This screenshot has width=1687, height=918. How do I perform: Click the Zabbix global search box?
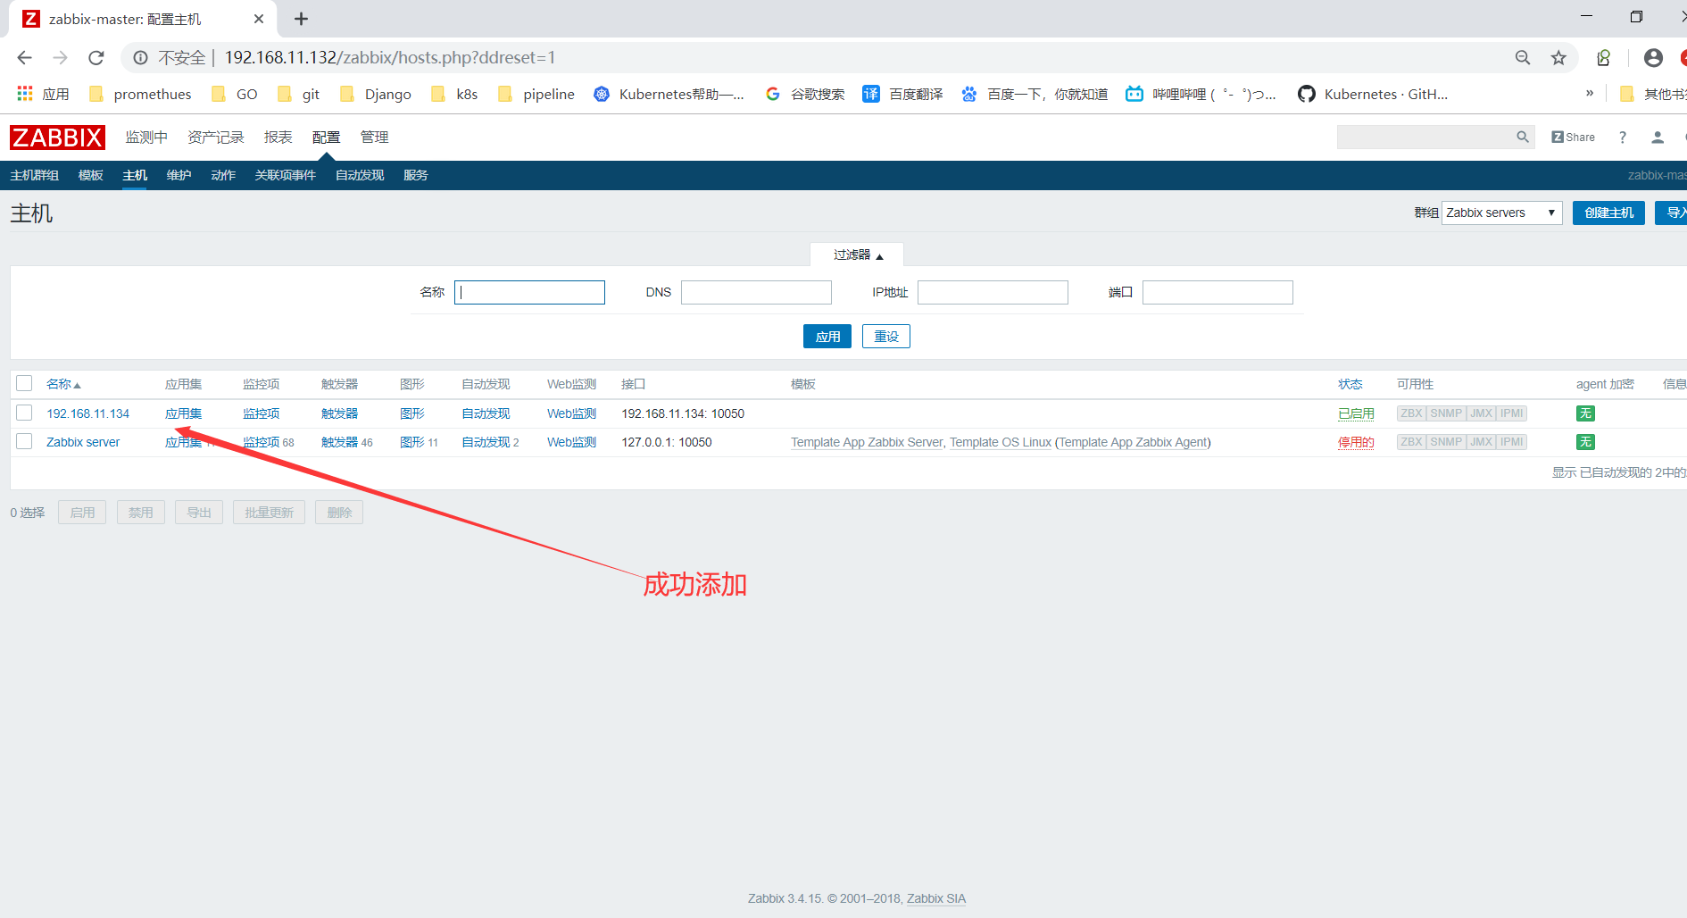pos(1425,137)
